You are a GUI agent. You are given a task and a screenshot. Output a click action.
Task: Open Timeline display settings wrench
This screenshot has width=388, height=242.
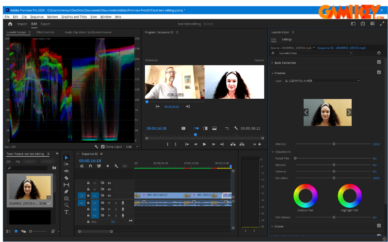point(116,166)
